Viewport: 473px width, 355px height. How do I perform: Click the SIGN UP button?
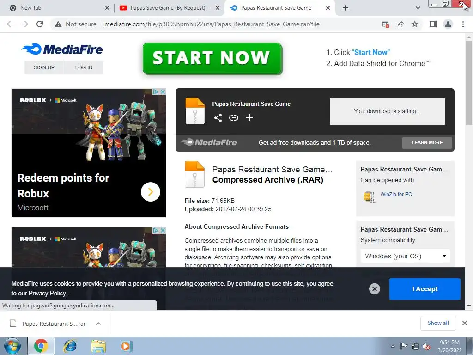coord(44,67)
